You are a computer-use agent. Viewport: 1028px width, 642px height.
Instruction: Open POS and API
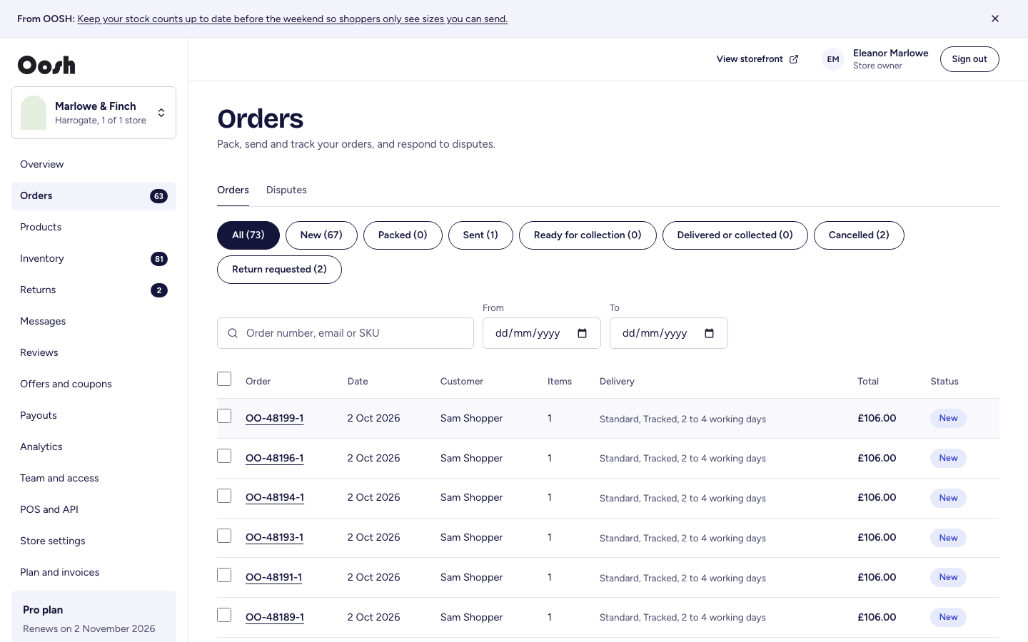94,509
